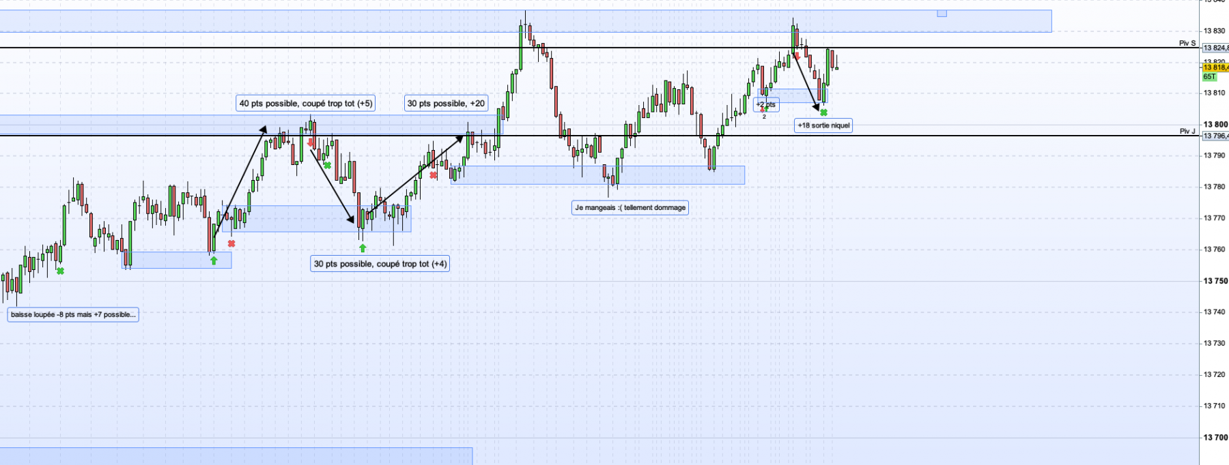Click the "Piv S" pivot line label
This screenshot has height=465, width=1229.
click(1187, 43)
